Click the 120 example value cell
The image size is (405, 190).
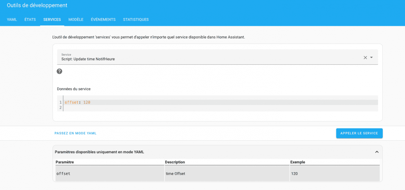pos(334,174)
